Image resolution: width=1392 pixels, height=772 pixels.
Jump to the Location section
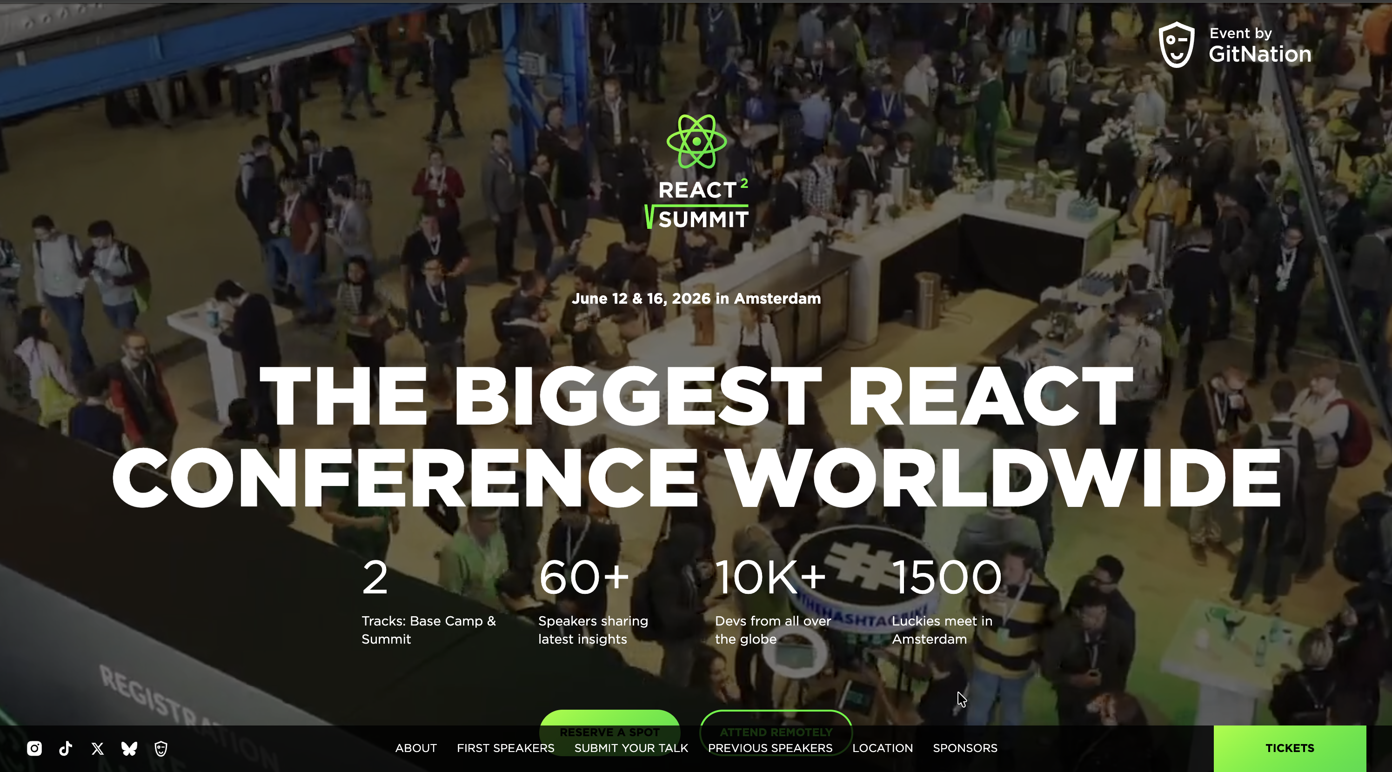pos(882,748)
